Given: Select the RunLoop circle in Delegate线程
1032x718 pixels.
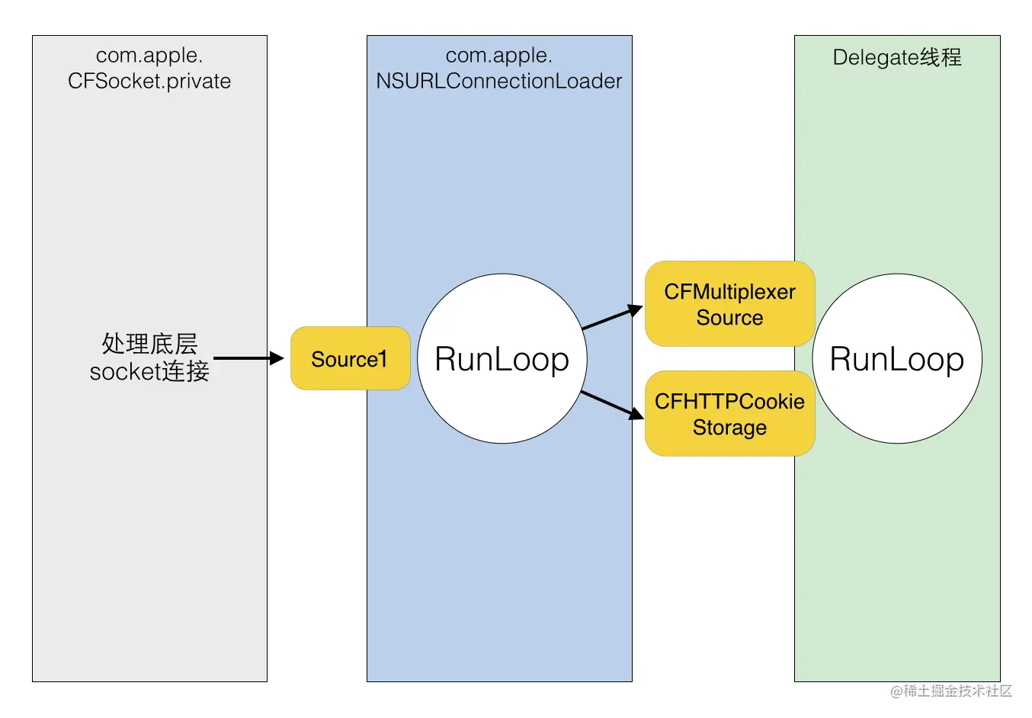Looking at the screenshot, I should pos(898,358).
